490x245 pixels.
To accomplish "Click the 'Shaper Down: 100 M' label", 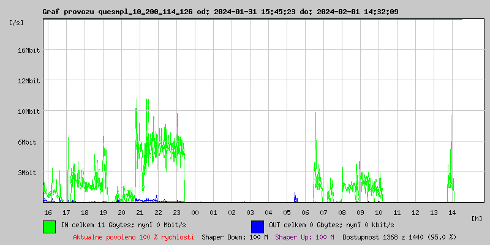I will (235, 237).
